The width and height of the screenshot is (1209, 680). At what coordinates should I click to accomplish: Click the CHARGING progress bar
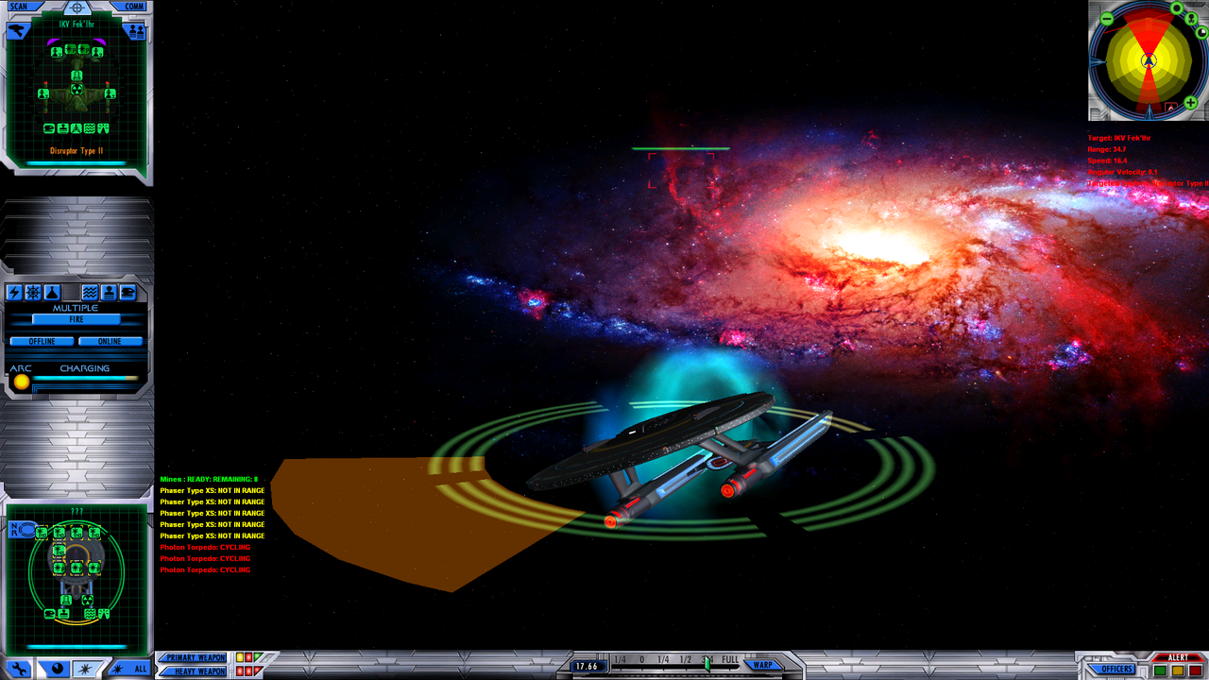(x=86, y=379)
